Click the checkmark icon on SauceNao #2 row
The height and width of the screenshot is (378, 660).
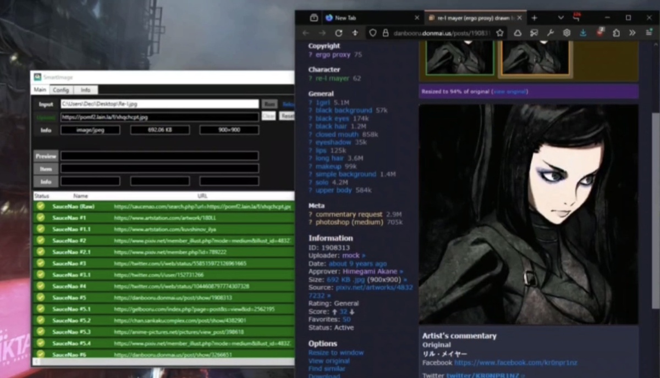[x=41, y=240]
